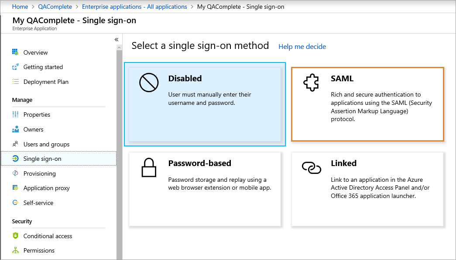The width and height of the screenshot is (456, 260).
Task: Click the Conditional access shield icon
Action: pyautogui.click(x=15, y=236)
